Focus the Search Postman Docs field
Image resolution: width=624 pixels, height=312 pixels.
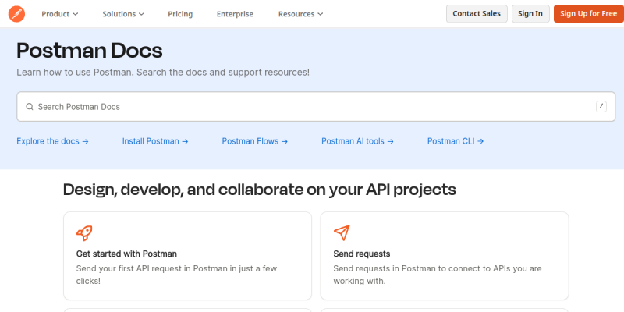pos(316,107)
